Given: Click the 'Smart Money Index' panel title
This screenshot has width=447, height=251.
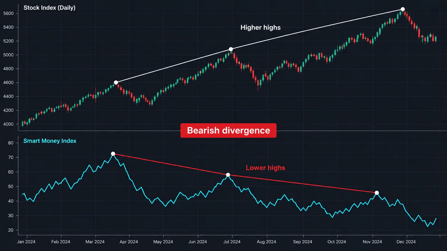Looking at the screenshot, I should [x=50, y=141].
